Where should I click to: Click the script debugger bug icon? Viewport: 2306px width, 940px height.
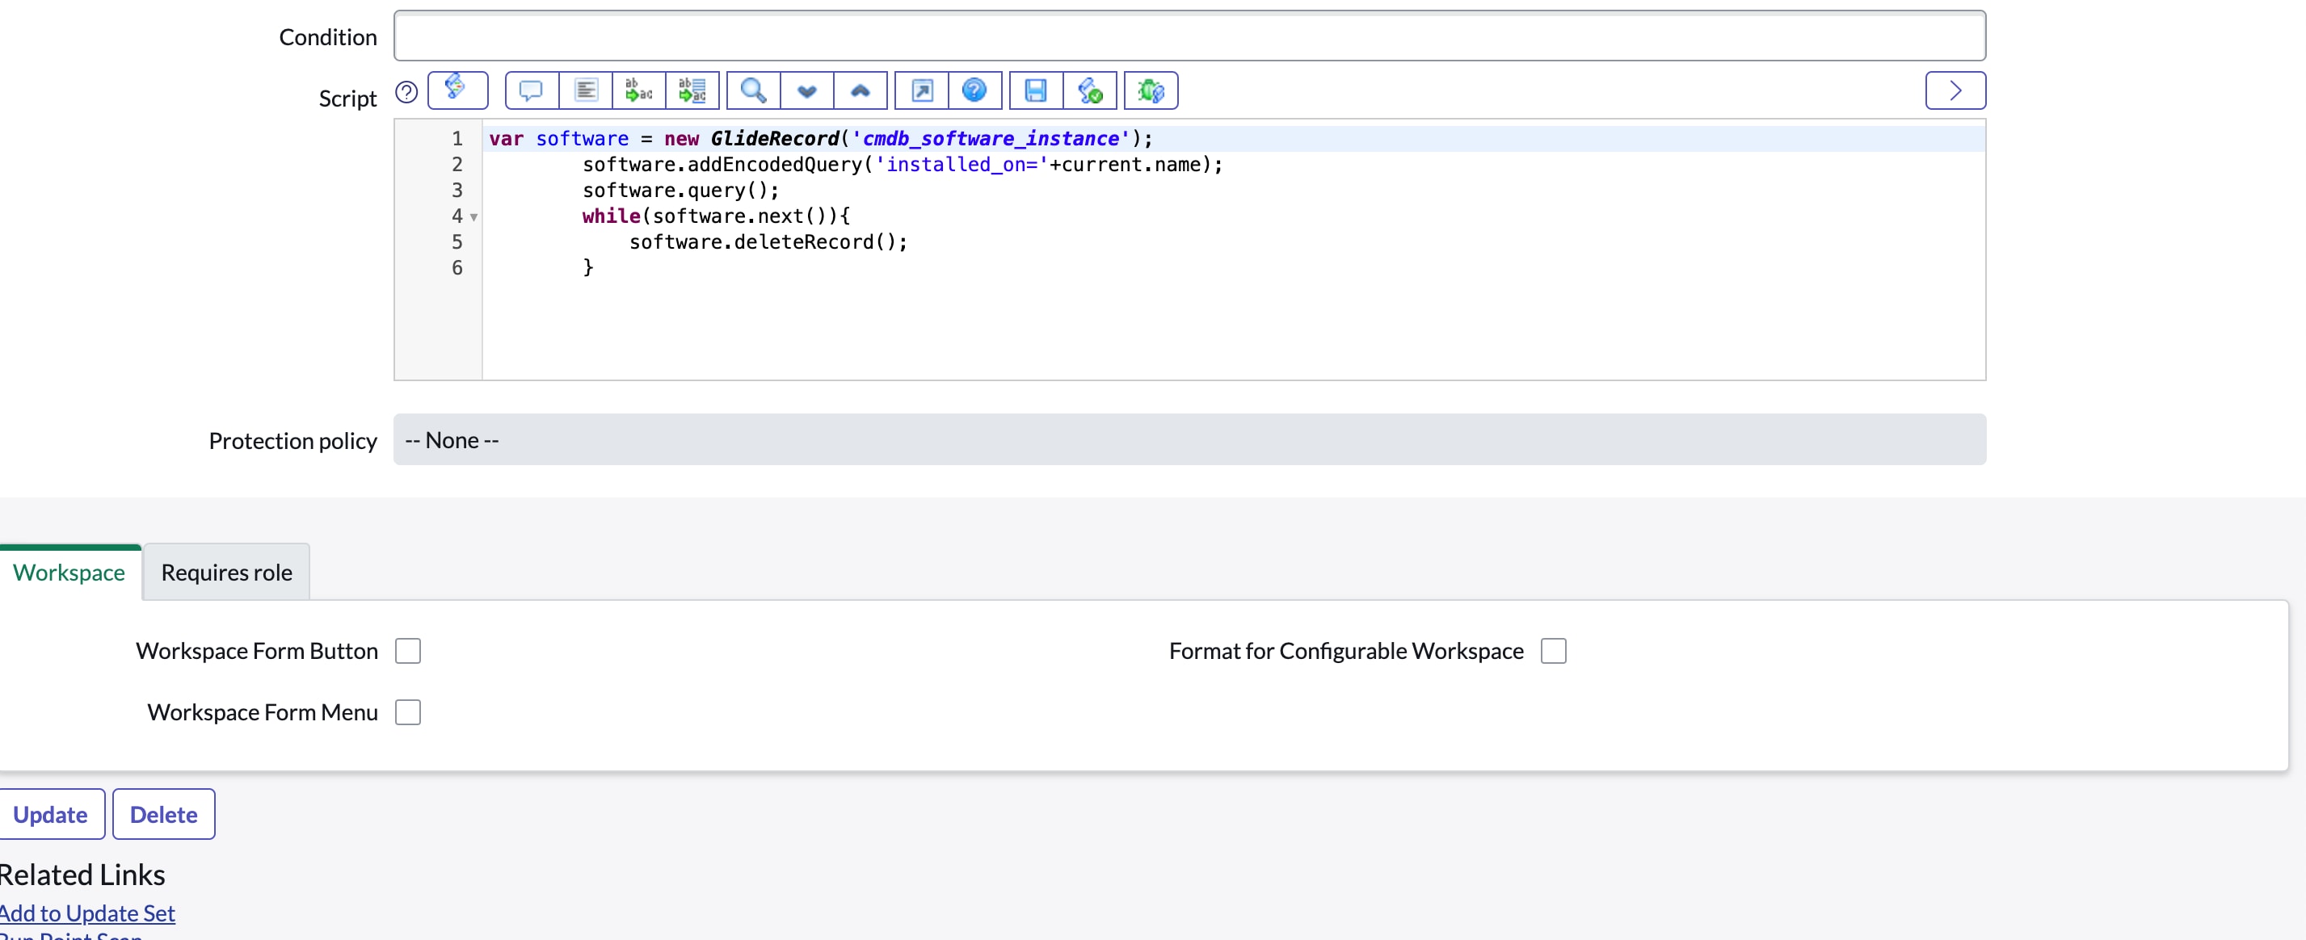(1151, 90)
